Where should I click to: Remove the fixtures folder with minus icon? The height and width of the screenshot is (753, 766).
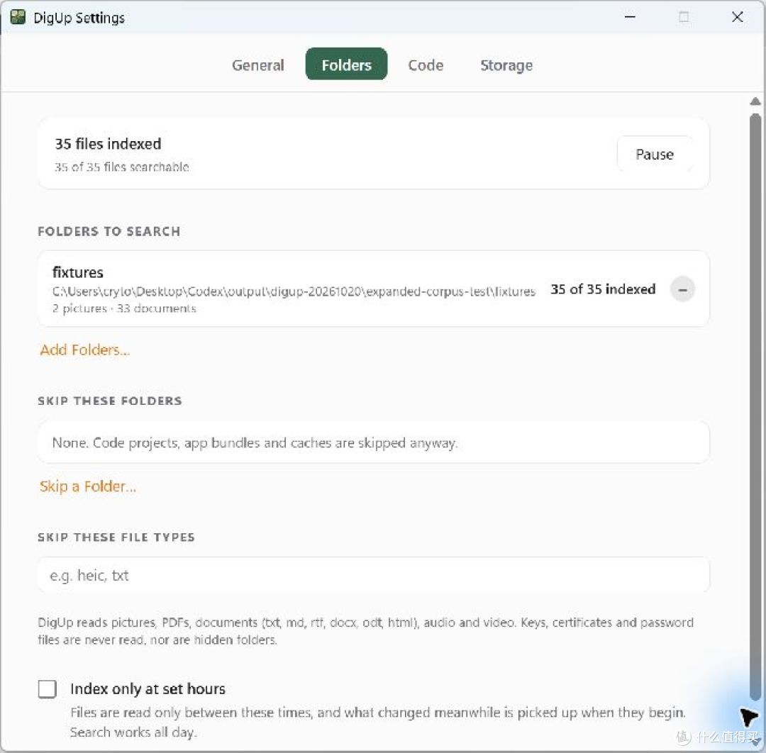click(682, 289)
